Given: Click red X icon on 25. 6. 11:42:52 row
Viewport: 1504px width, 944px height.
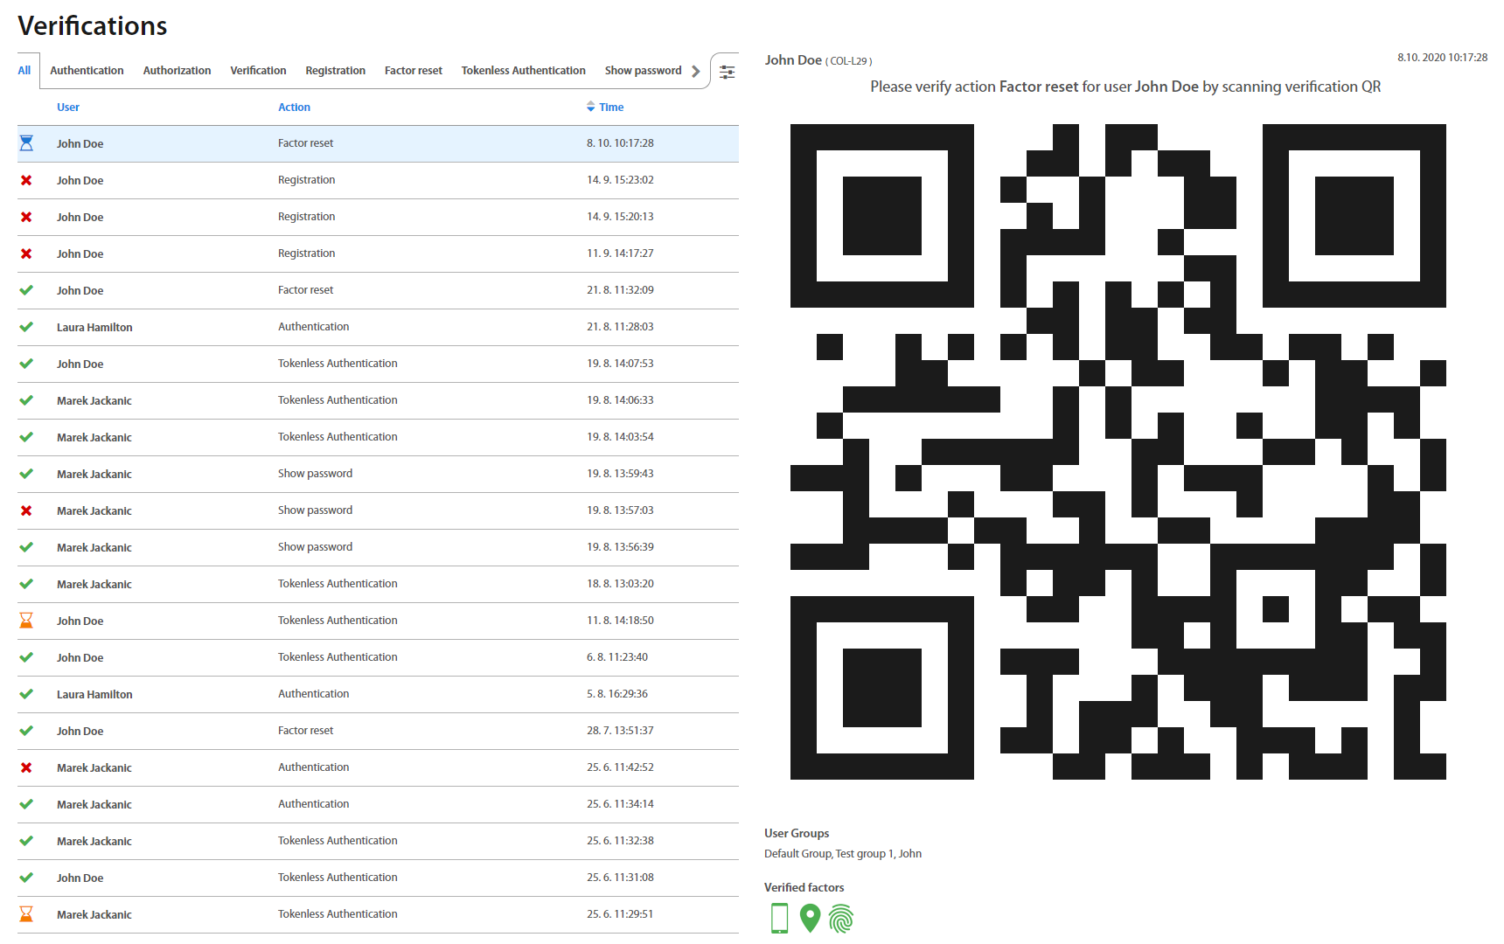Looking at the screenshot, I should click(26, 767).
